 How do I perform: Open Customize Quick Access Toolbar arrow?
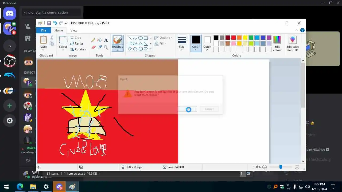66,23
